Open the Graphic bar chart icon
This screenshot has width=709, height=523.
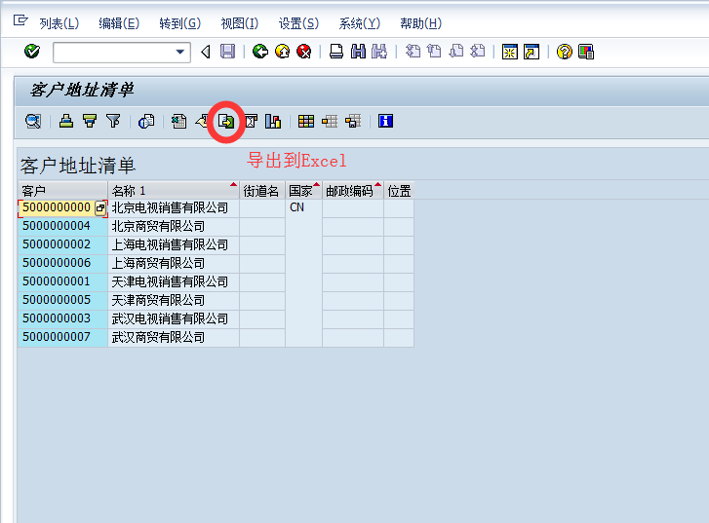tap(273, 121)
